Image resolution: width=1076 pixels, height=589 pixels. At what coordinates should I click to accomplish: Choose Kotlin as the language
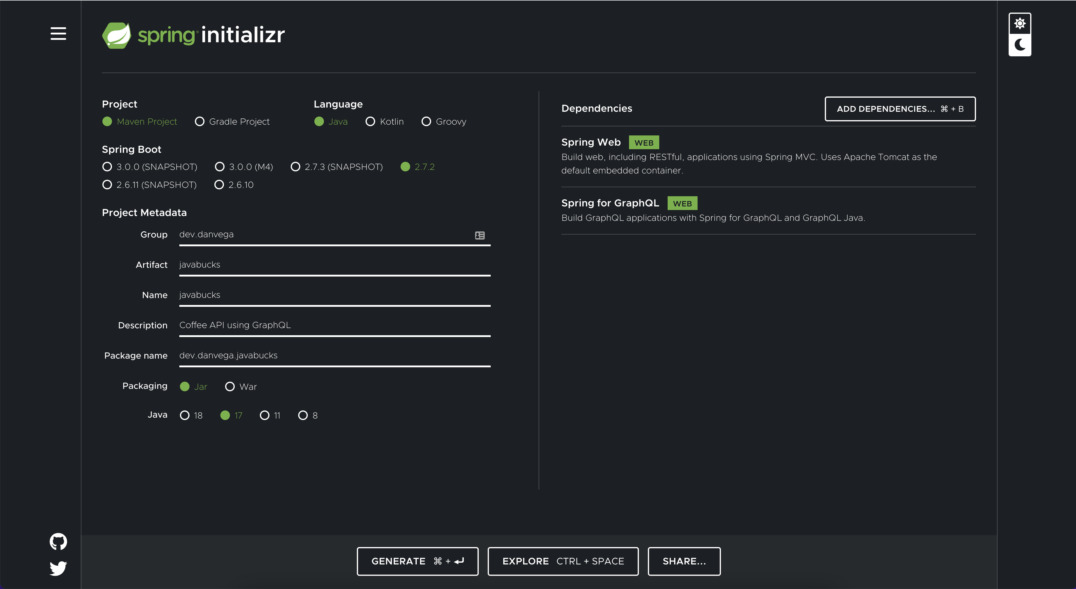(x=370, y=122)
